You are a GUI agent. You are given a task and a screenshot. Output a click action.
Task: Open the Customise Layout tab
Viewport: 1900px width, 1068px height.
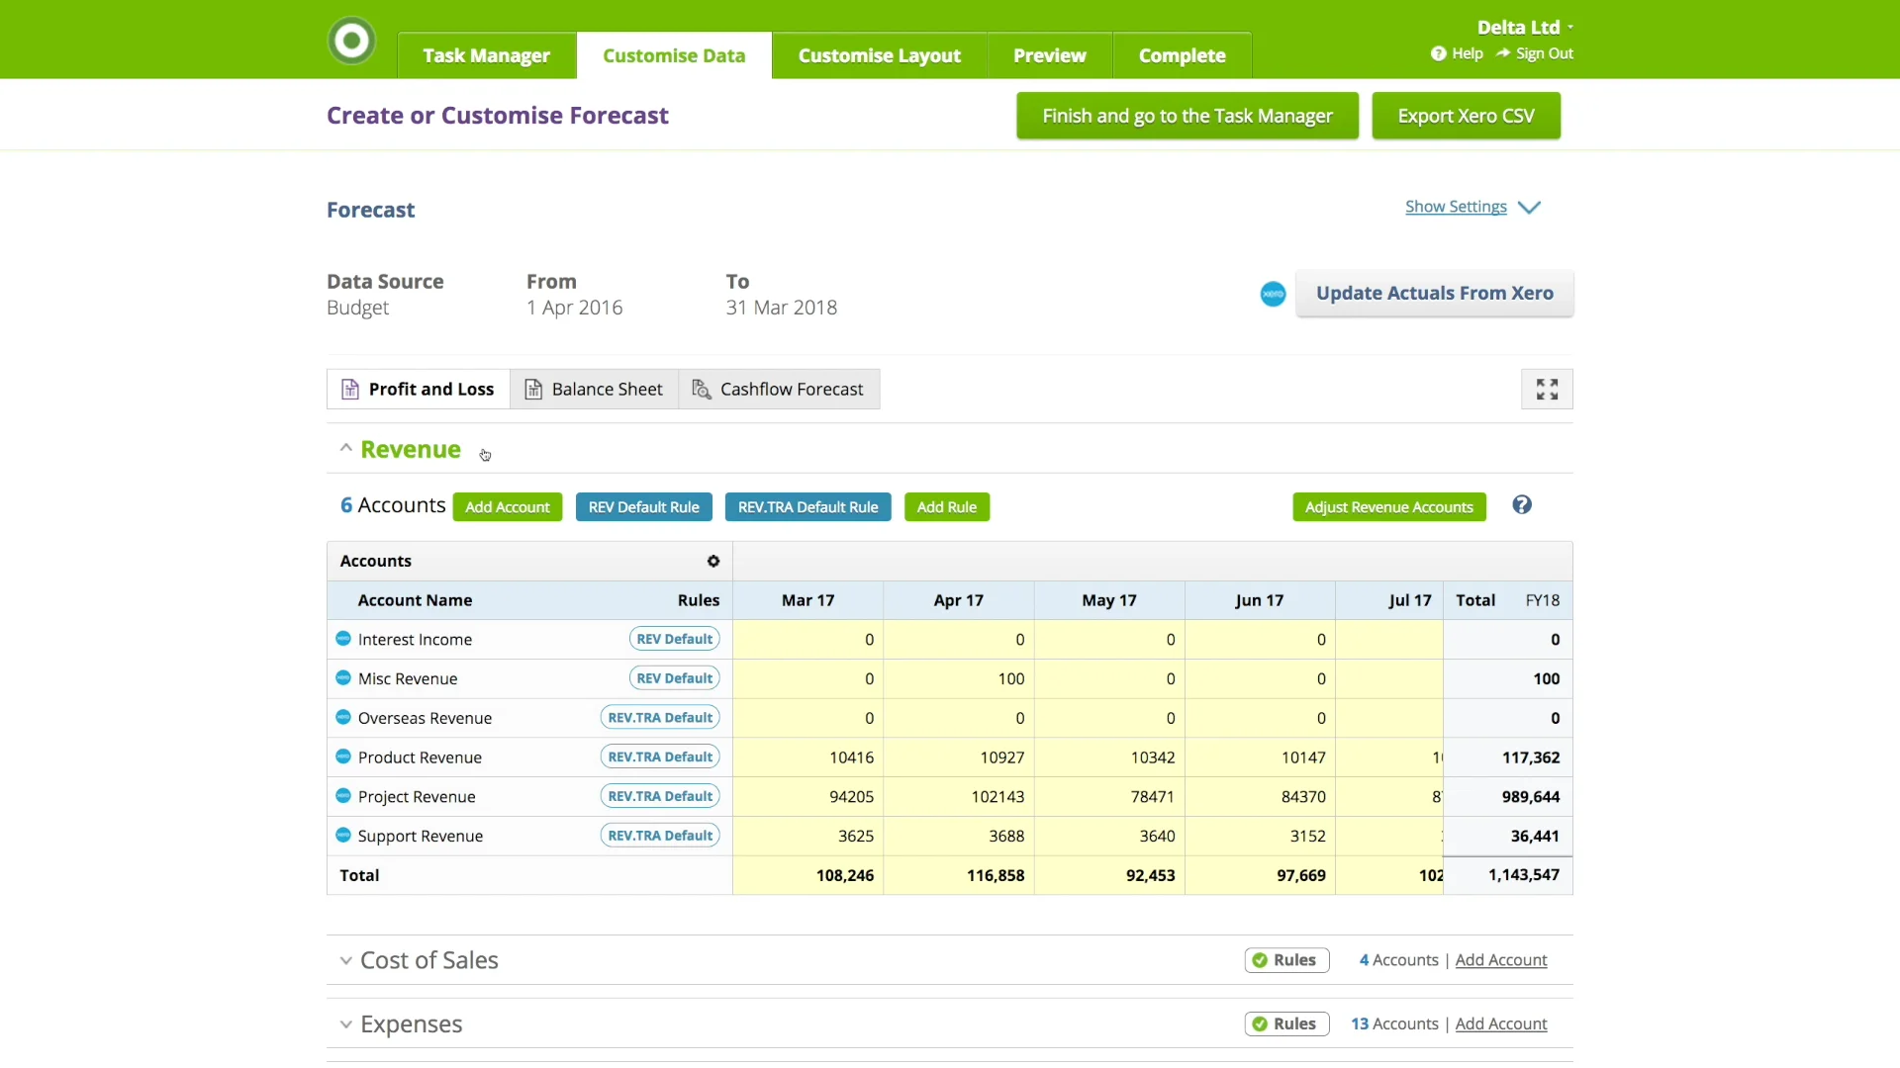point(879,56)
